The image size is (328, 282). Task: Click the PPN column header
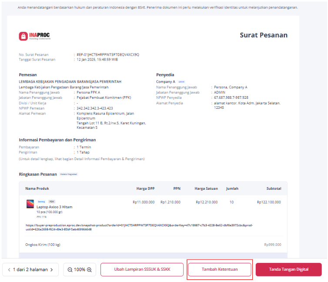[x=177, y=189]
